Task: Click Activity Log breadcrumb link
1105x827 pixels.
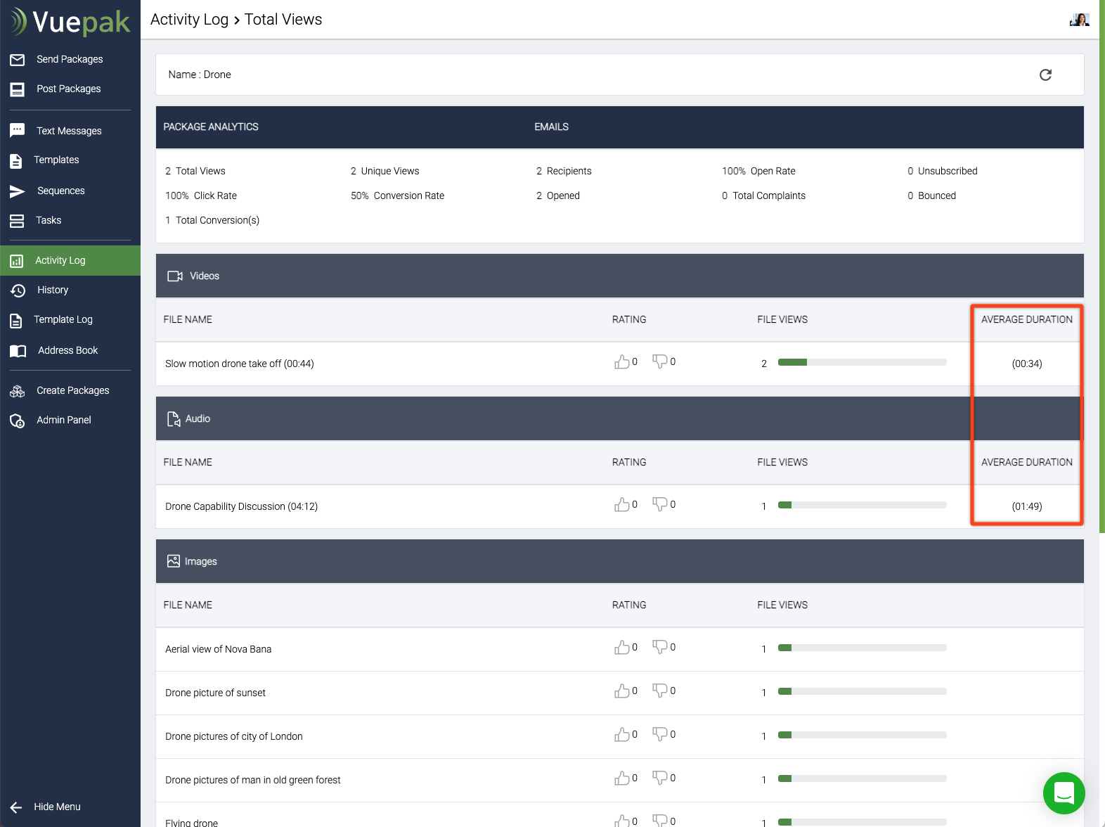Action: (x=189, y=20)
